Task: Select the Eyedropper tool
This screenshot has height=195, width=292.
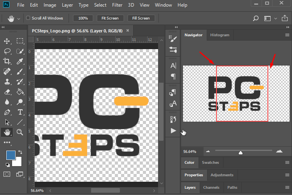Action: pyautogui.click(x=20, y=61)
